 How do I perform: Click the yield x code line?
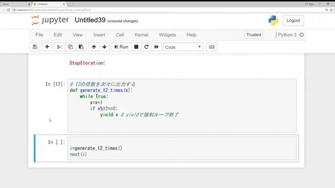139,115
